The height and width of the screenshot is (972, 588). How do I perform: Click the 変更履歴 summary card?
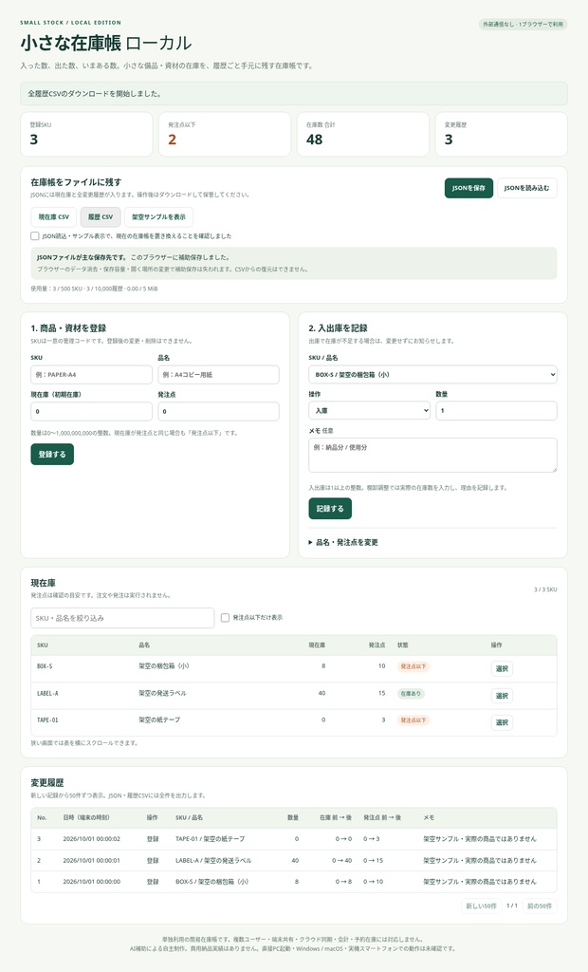coord(502,134)
